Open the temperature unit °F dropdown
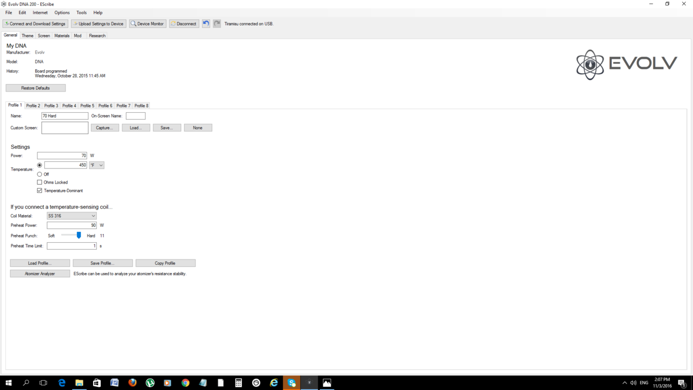693x390 pixels. [96, 165]
